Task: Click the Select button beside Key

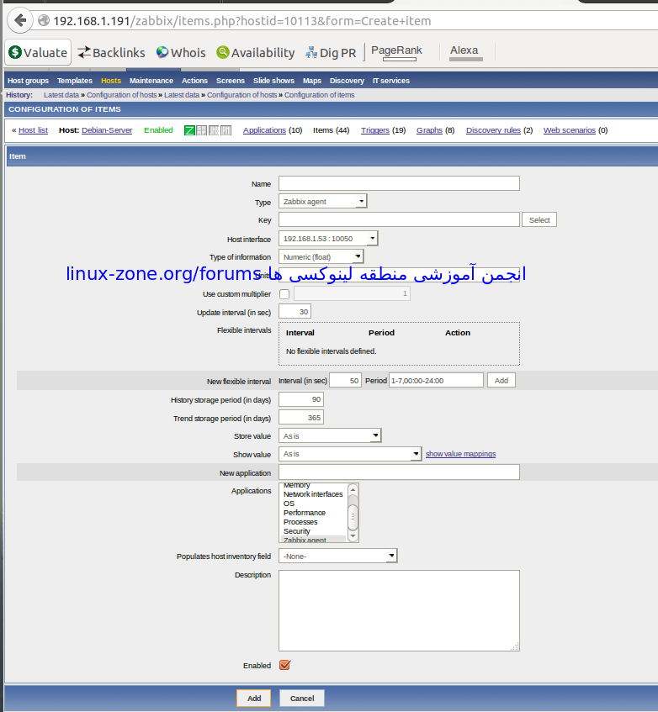Action: tap(539, 220)
